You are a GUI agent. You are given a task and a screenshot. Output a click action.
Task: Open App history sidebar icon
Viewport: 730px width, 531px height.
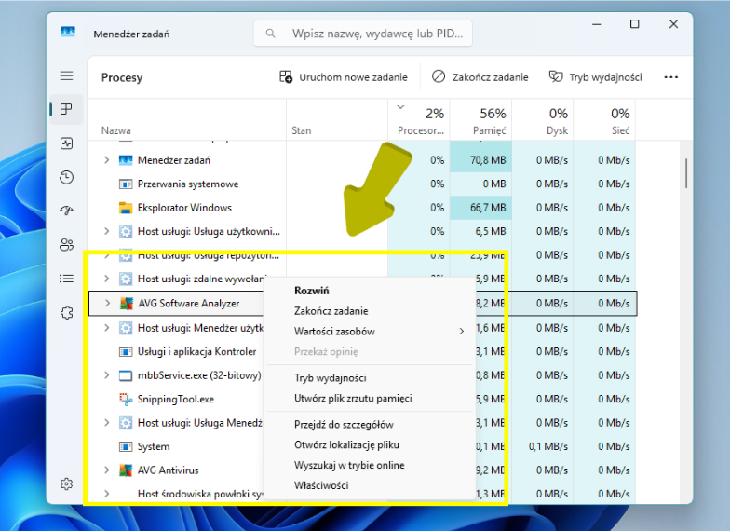pyautogui.click(x=66, y=177)
